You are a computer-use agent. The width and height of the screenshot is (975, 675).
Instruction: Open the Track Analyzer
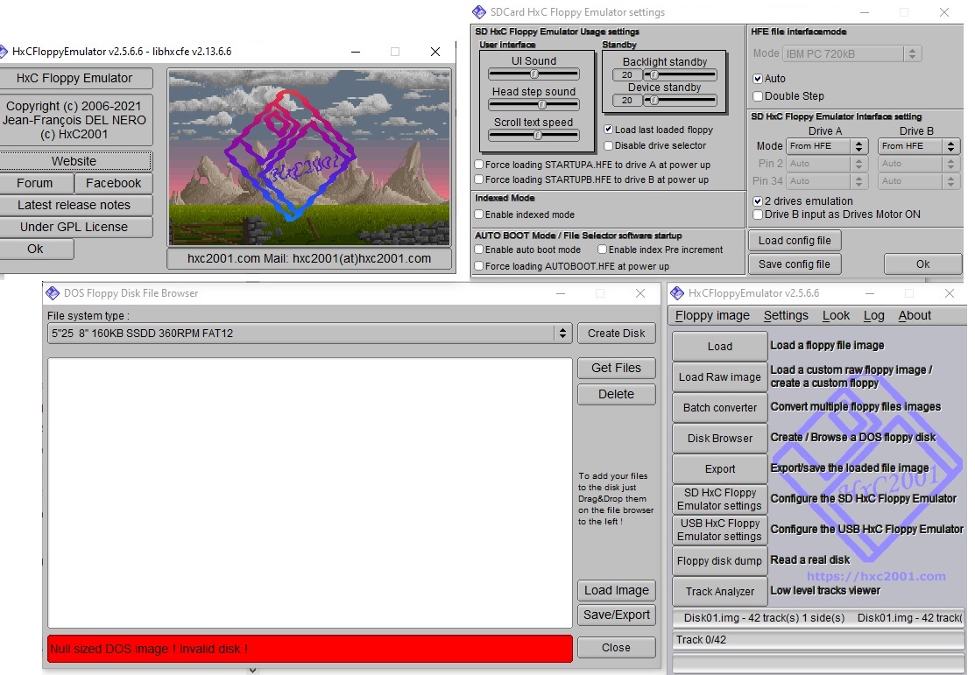tap(719, 591)
